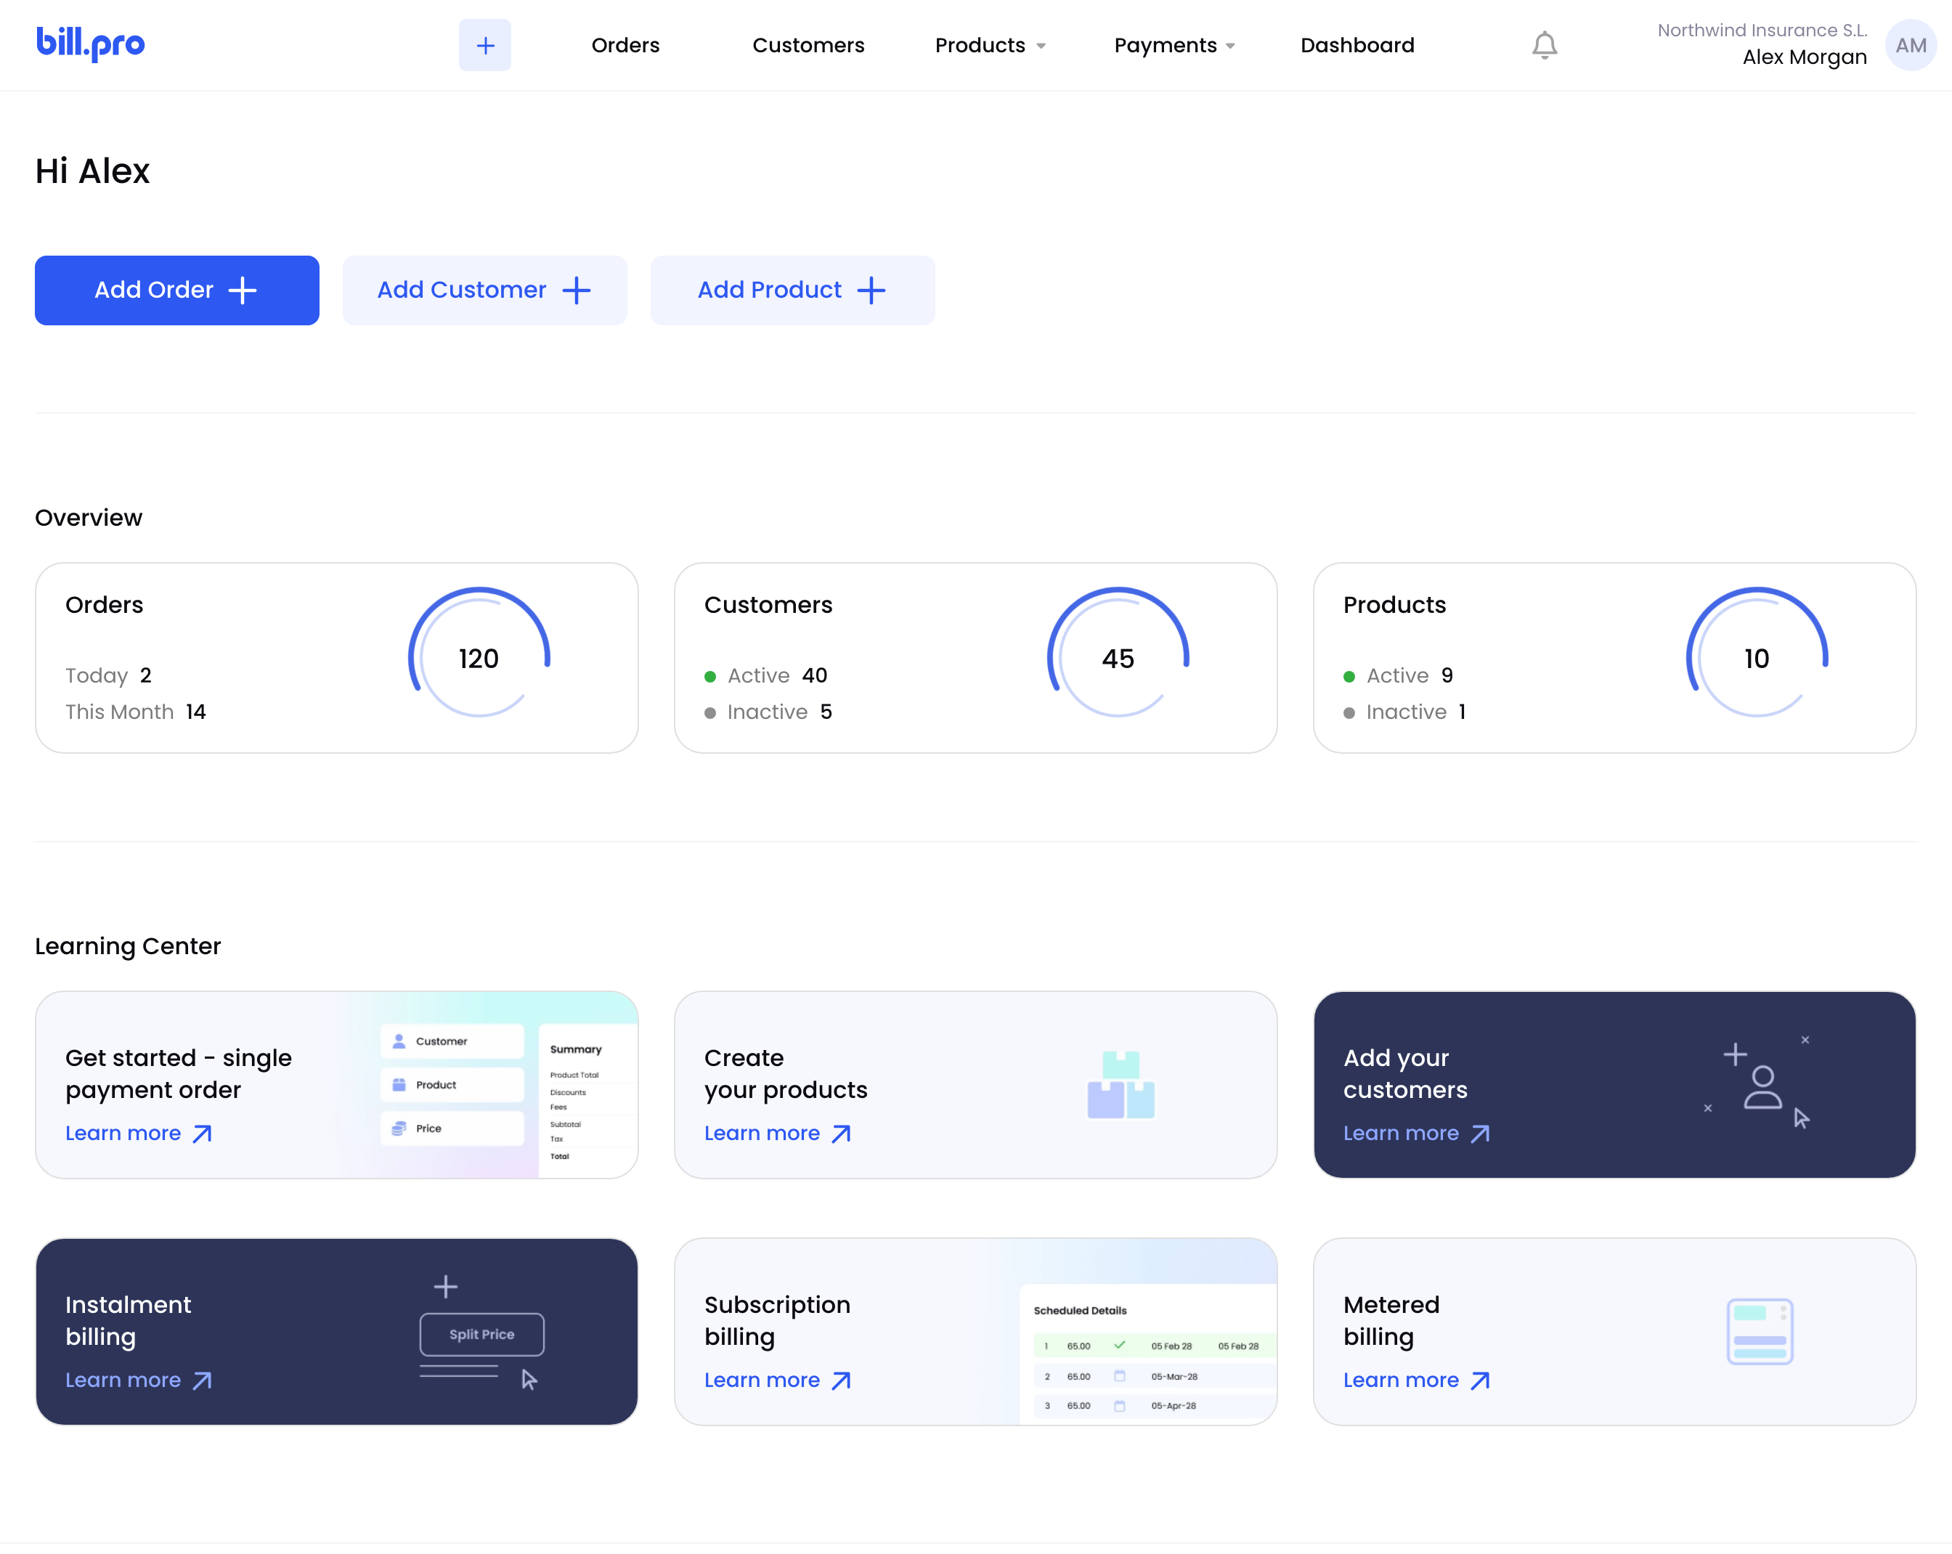Click the Alex Morgan user name
The image size is (1952, 1554).
pos(1805,57)
